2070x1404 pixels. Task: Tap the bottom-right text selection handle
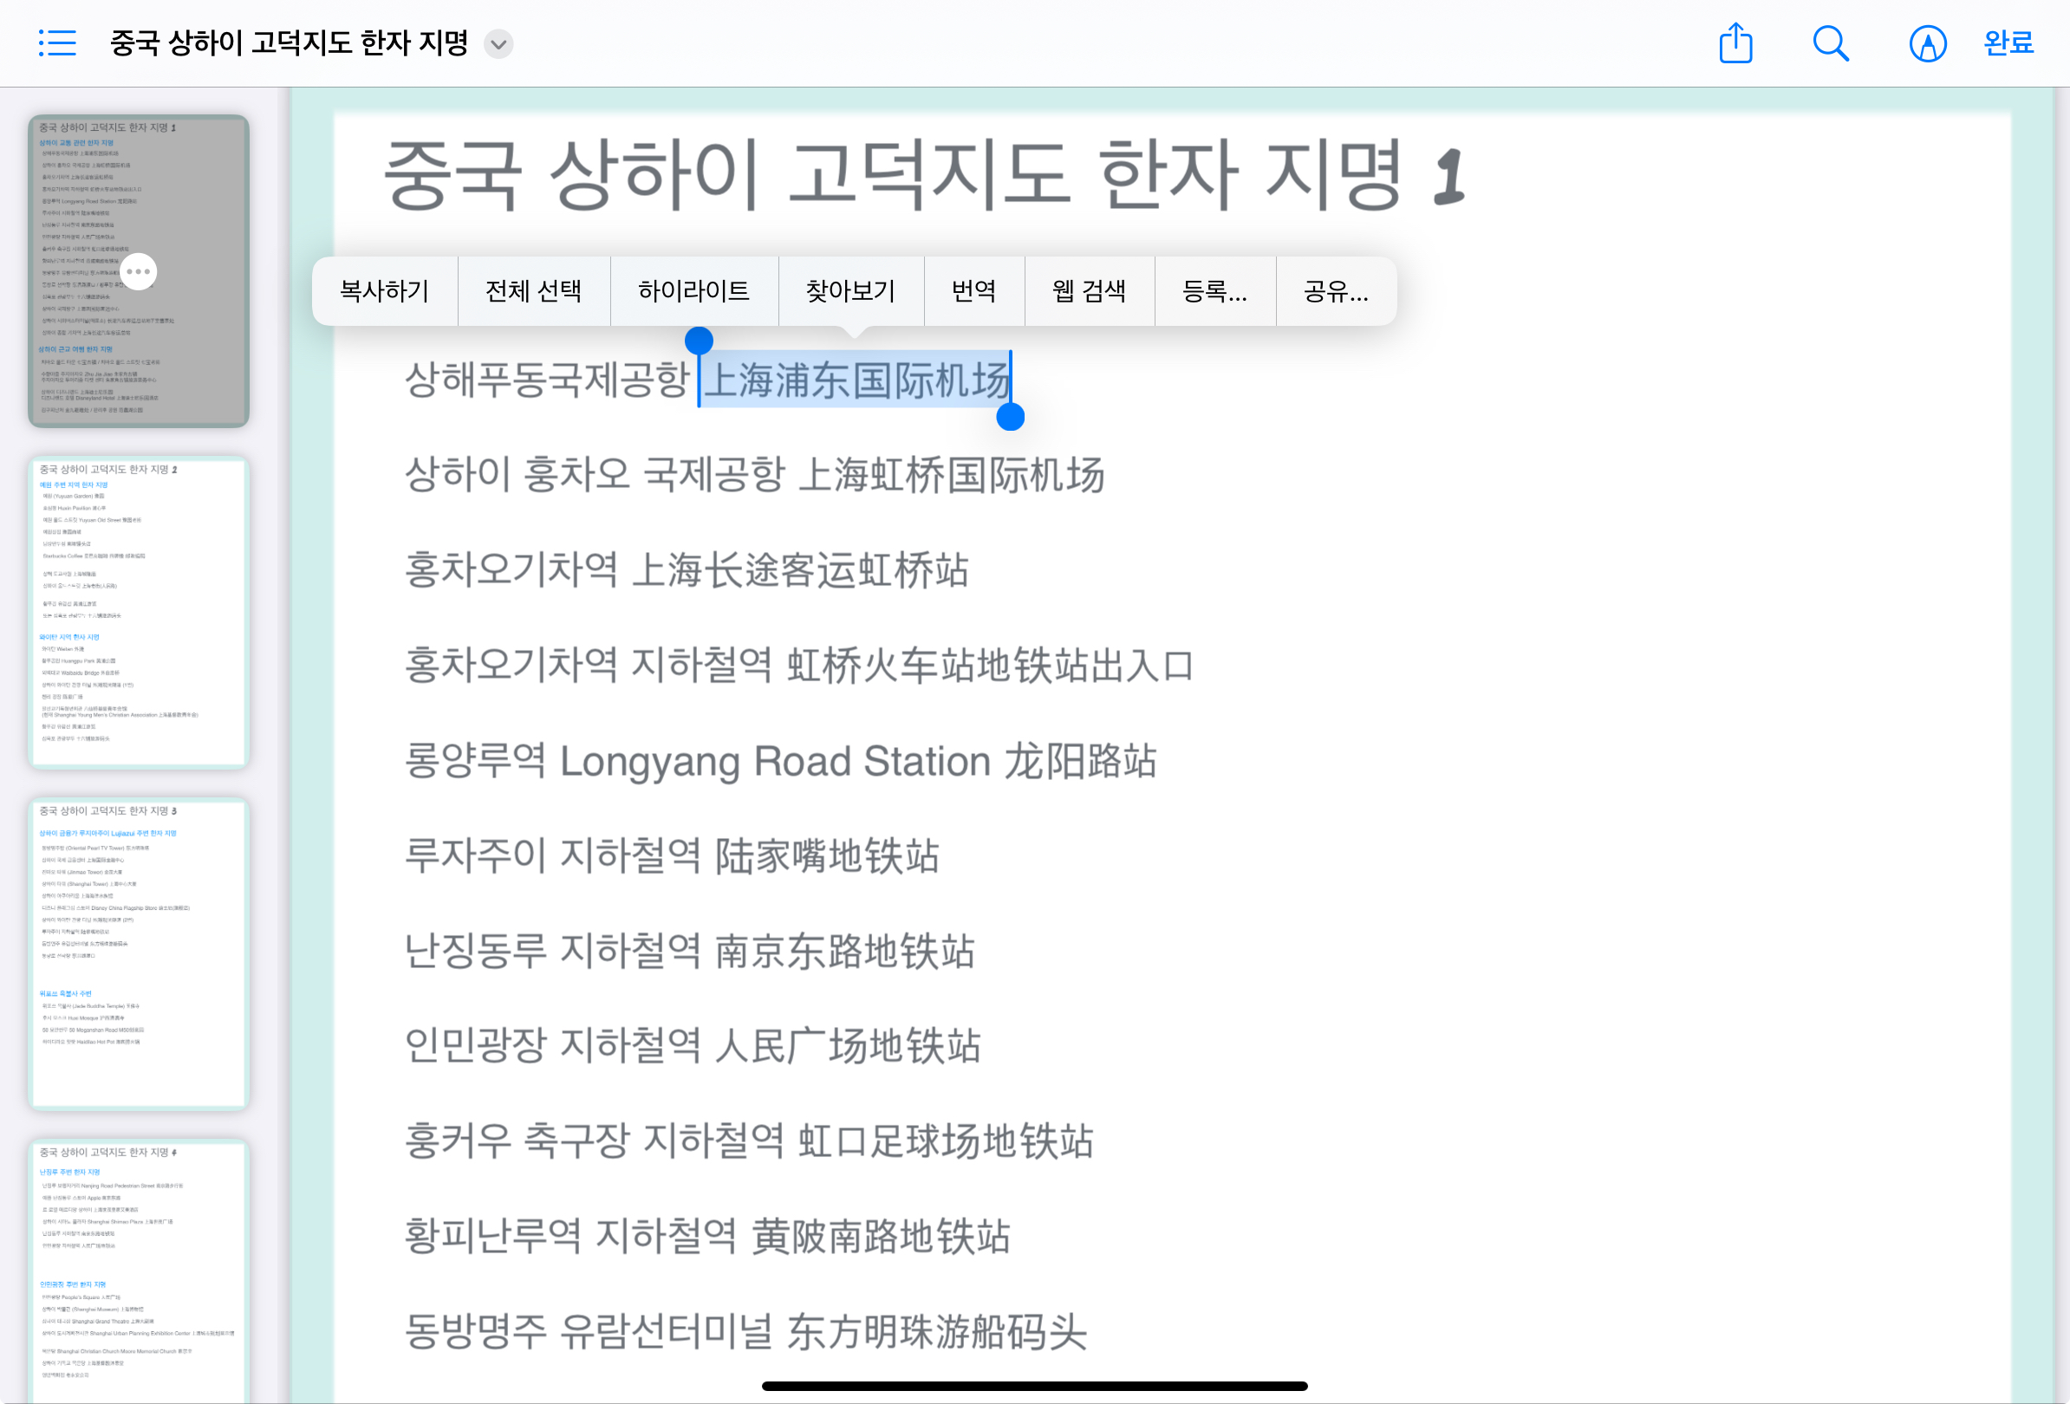tap(1010, 417)
